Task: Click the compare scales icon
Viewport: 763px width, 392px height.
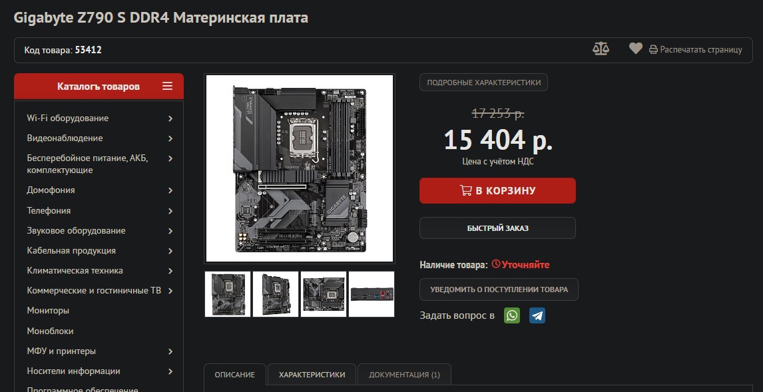Action: coord(601,49)
